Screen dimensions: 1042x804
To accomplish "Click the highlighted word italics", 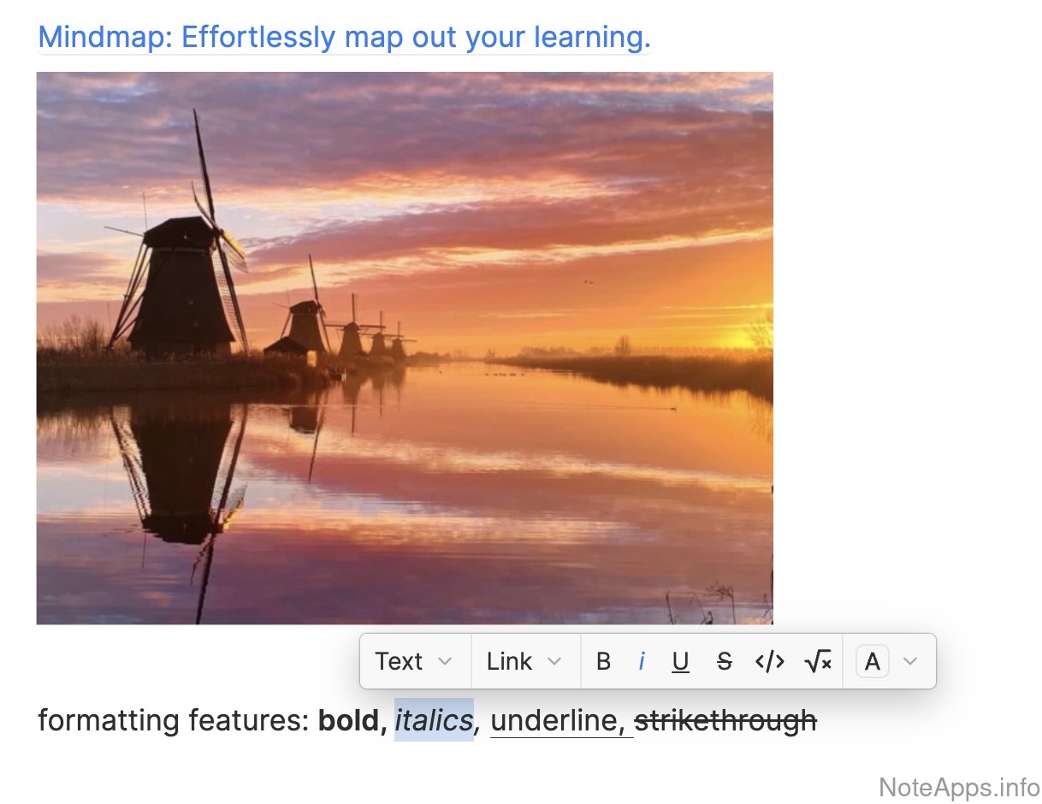I will 434,721.
